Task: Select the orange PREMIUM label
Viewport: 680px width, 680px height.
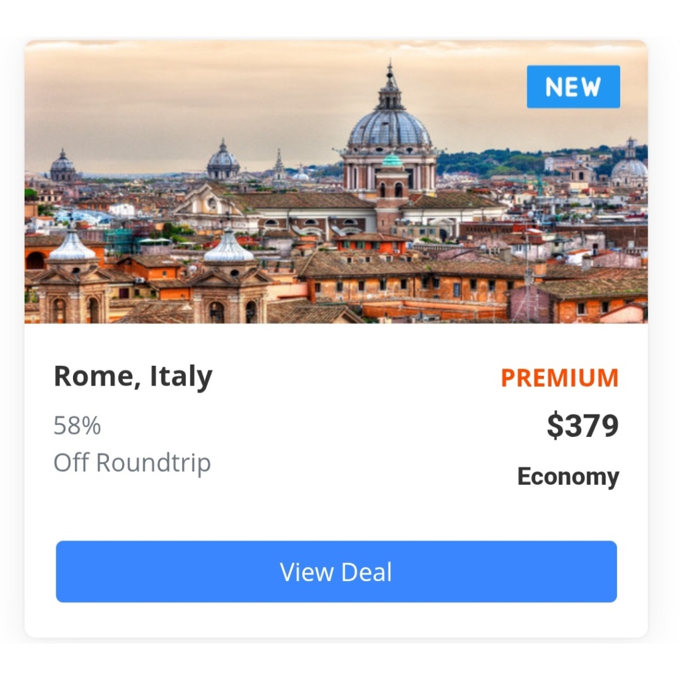Action: [559, 378]
